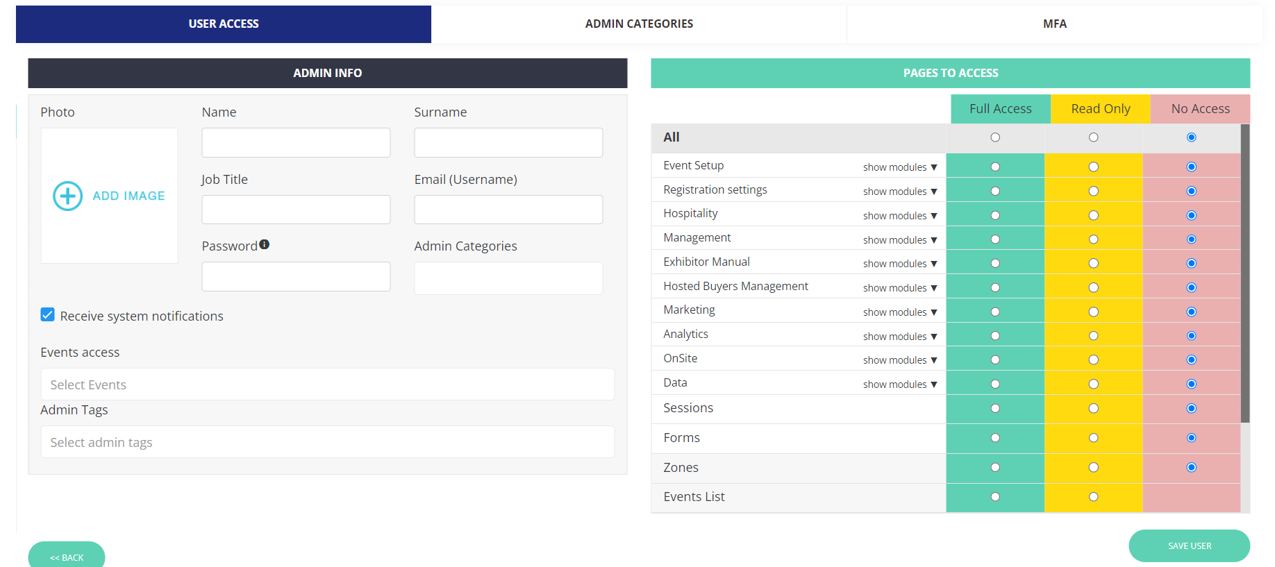The image size is (1275, 567).
Task: Open the MFA tab
Action: click(1054, 24)
